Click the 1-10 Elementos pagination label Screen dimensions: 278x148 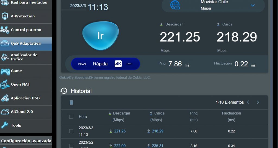pyautogui.click(x=230, y=102)
